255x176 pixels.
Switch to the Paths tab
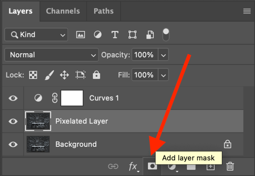pos(103,11)
